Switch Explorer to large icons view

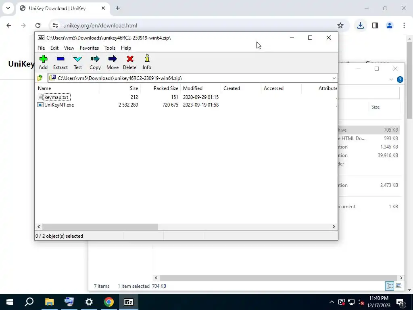click(398, 286)
